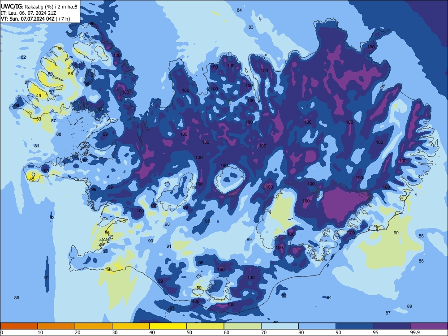Pick the amber 20–30 legend color
The image size is (448, 336).
(x=94, y=326)
